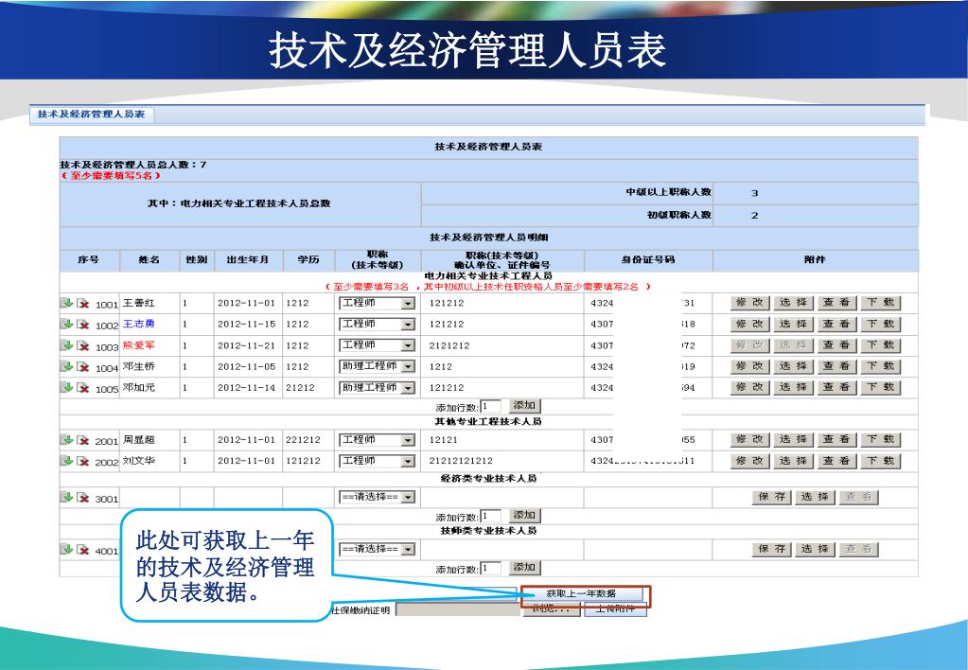Click the 获取上一年数据 button

pyautogui.click(x=581, y=593)
